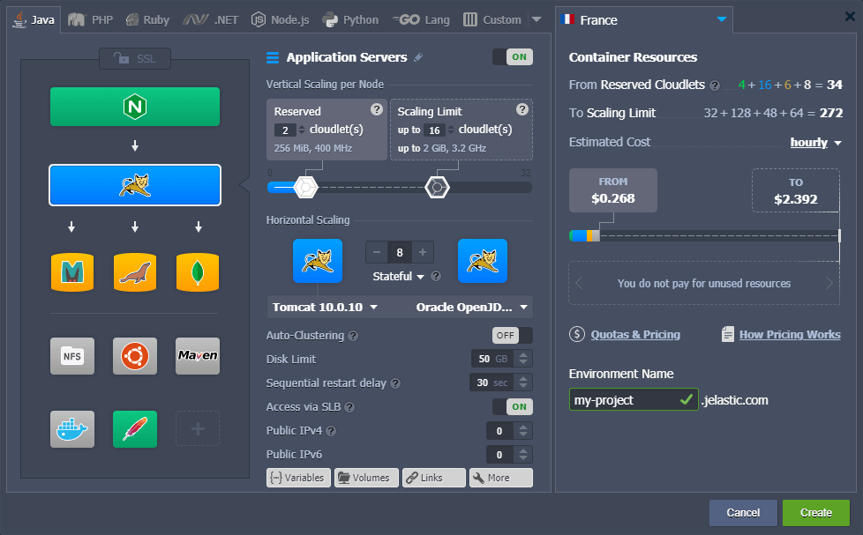The image size is (863, 535).
Task: Open Oracle OpenJDK version dropdown
Action: (472, 307)
